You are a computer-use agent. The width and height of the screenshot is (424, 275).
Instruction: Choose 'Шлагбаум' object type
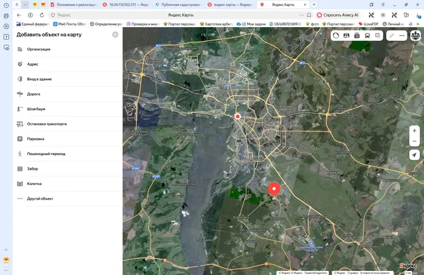pyautogui.click(x=68, y=109)
